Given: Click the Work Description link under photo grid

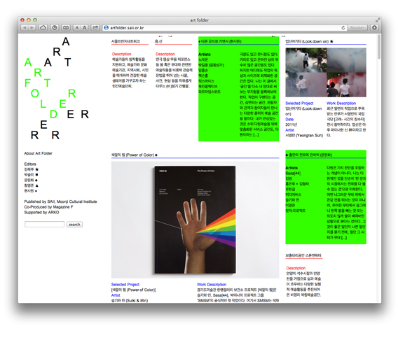Looking at the screenshot, I should (341, 103).
